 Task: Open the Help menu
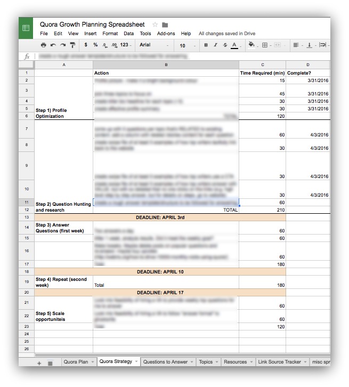click(x=186, y=34)
